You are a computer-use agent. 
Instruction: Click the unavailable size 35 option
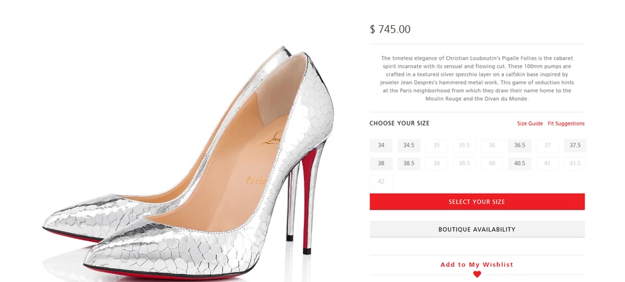(x=436, y=145)
